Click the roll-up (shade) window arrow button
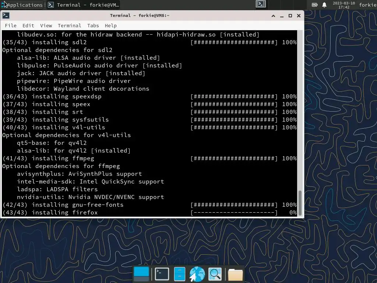This screenshot has height=283, width=377. click(x=273, y=15)
